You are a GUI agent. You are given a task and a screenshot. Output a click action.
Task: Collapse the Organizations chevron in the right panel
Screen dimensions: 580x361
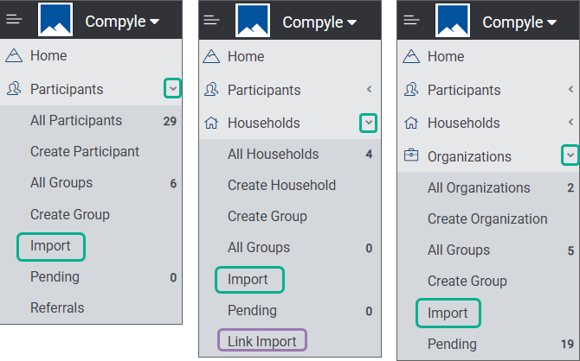point(570,155)
